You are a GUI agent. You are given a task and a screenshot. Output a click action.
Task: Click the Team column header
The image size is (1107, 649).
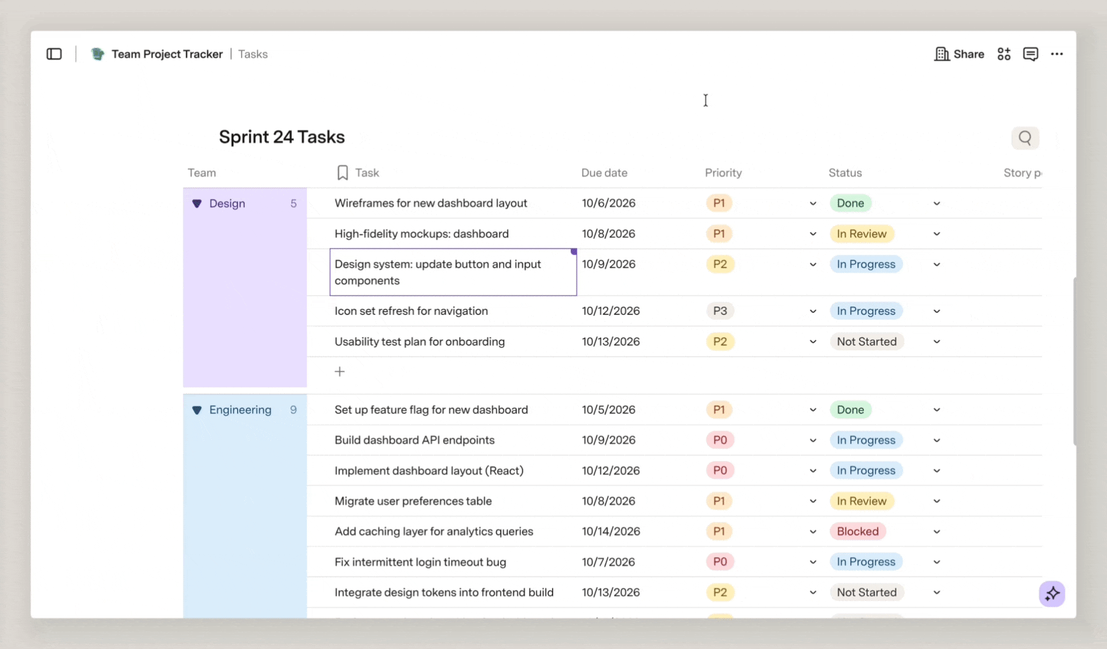(202, 173)
